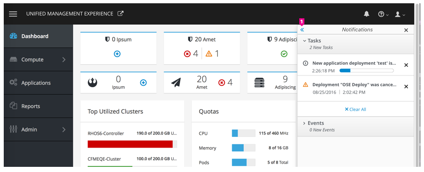The height and width of the screenshot is (172, 424).
Task: Close the Notifications panel
Action: click(406, 30)
